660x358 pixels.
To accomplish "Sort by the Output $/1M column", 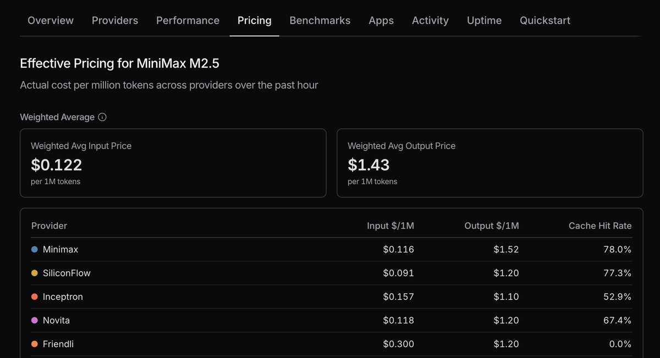I will (x=492, y=225).
